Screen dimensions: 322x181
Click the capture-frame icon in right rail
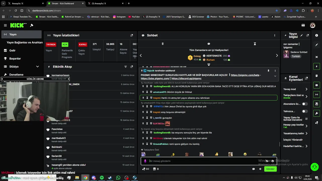(x=316, y=57)
